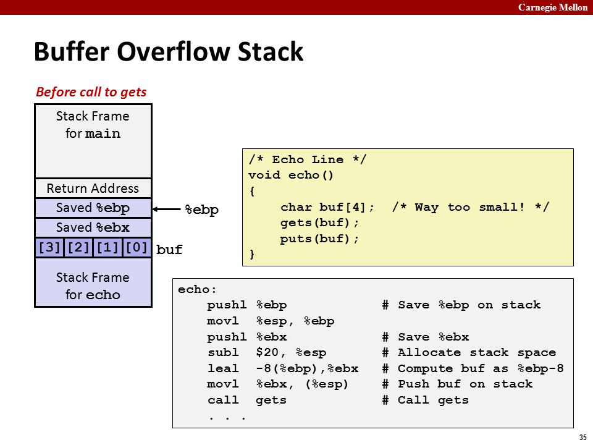
Task: Click the 'buf' label beside the stack
Action: tap(169, 249)
